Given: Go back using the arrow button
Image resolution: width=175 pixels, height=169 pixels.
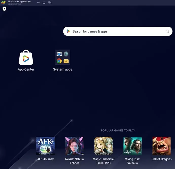Looking at the screenshot, I should pos(38,3).
